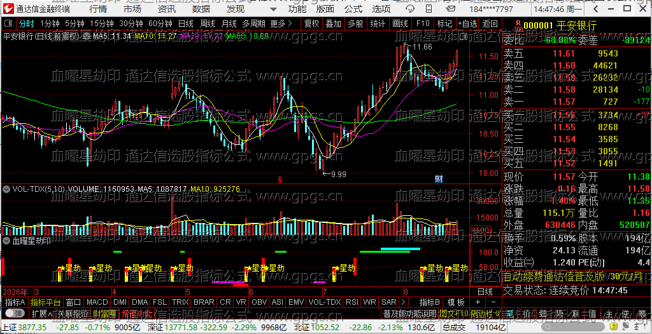Click the red S marker below candles
This screenshot has height=334, width=652.
coord(280,179)
